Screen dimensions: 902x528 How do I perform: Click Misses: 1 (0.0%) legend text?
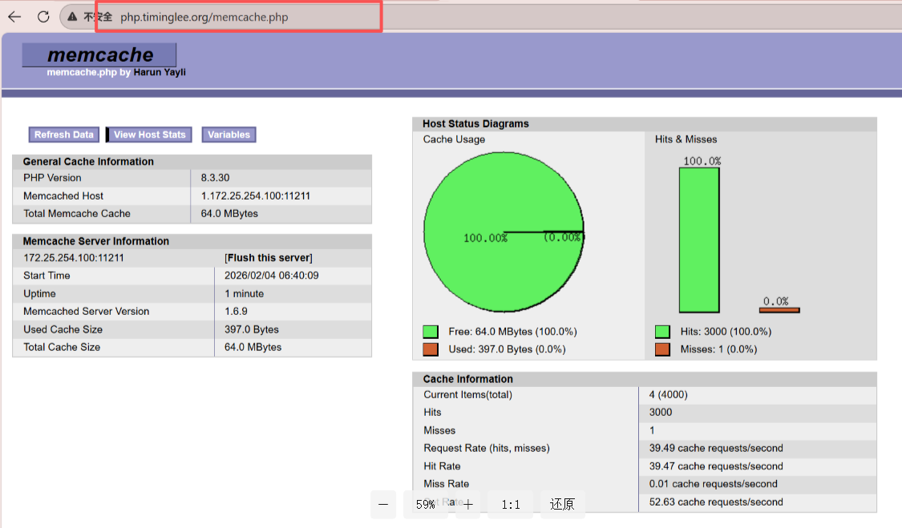tap(718, 349)
